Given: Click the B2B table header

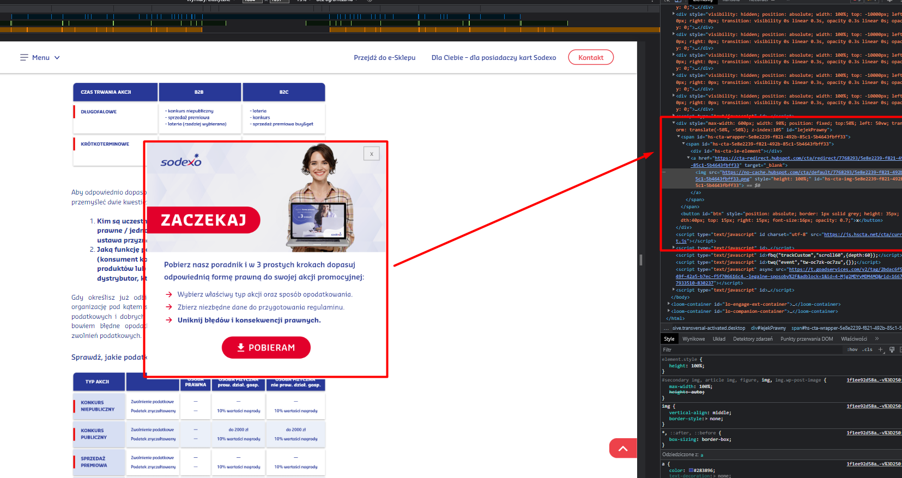Looking at the screenshot, I should coord(200,92).
